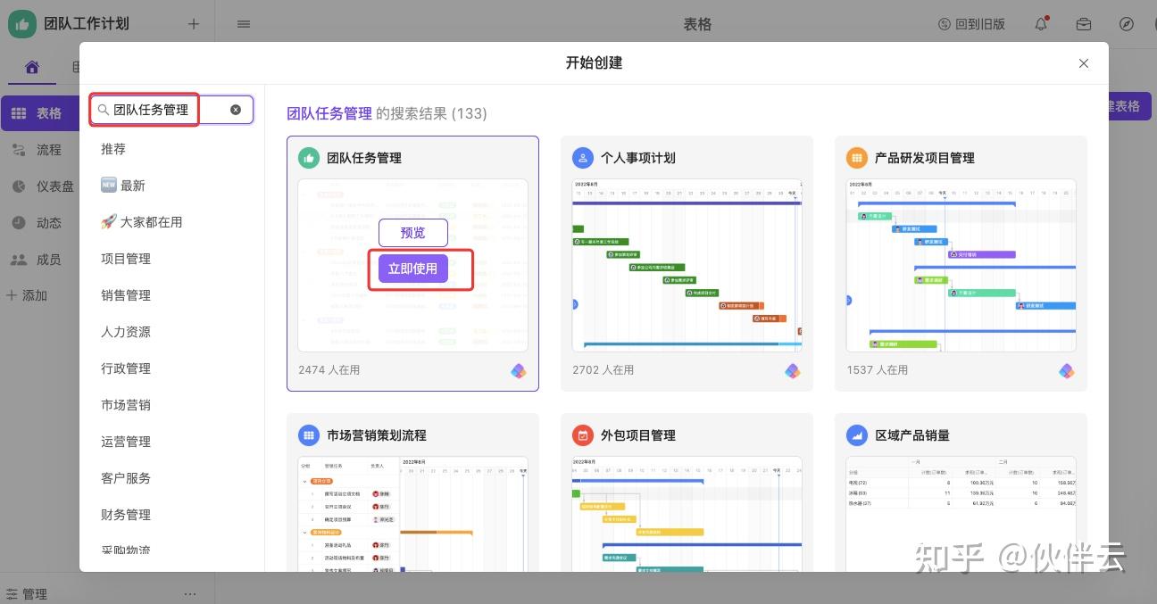Click the 个人事项计划 card person icon
The height and width of the screenshot is (604, 1157).
click(583, 158)
